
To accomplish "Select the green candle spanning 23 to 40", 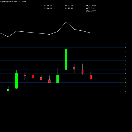I will point(16,81).
